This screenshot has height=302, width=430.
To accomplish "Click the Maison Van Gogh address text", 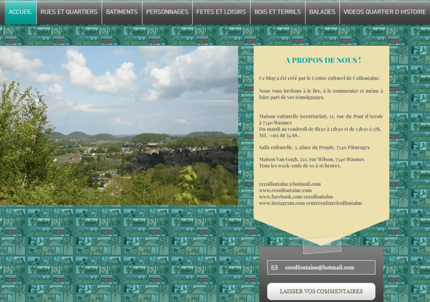I will point(312,159).
